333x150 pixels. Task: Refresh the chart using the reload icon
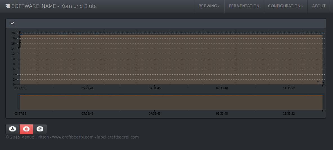click(x=40, y=129)
